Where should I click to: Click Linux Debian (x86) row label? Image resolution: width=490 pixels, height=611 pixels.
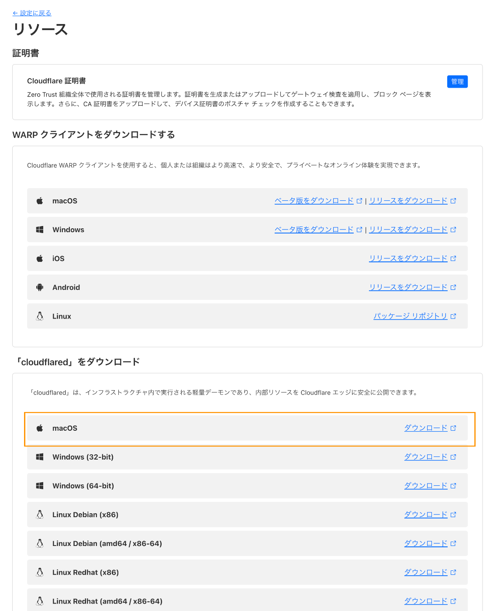coord(85,515)
